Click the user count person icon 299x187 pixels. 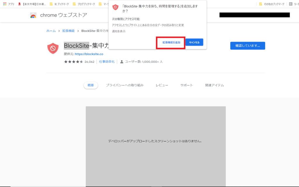pyautogui.click(x=122, y=62)
